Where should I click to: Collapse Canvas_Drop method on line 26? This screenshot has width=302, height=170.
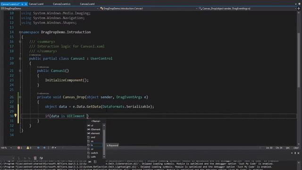point(20,97)
